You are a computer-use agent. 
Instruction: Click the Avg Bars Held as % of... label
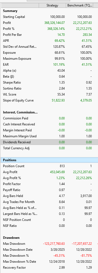click(20, 208)
